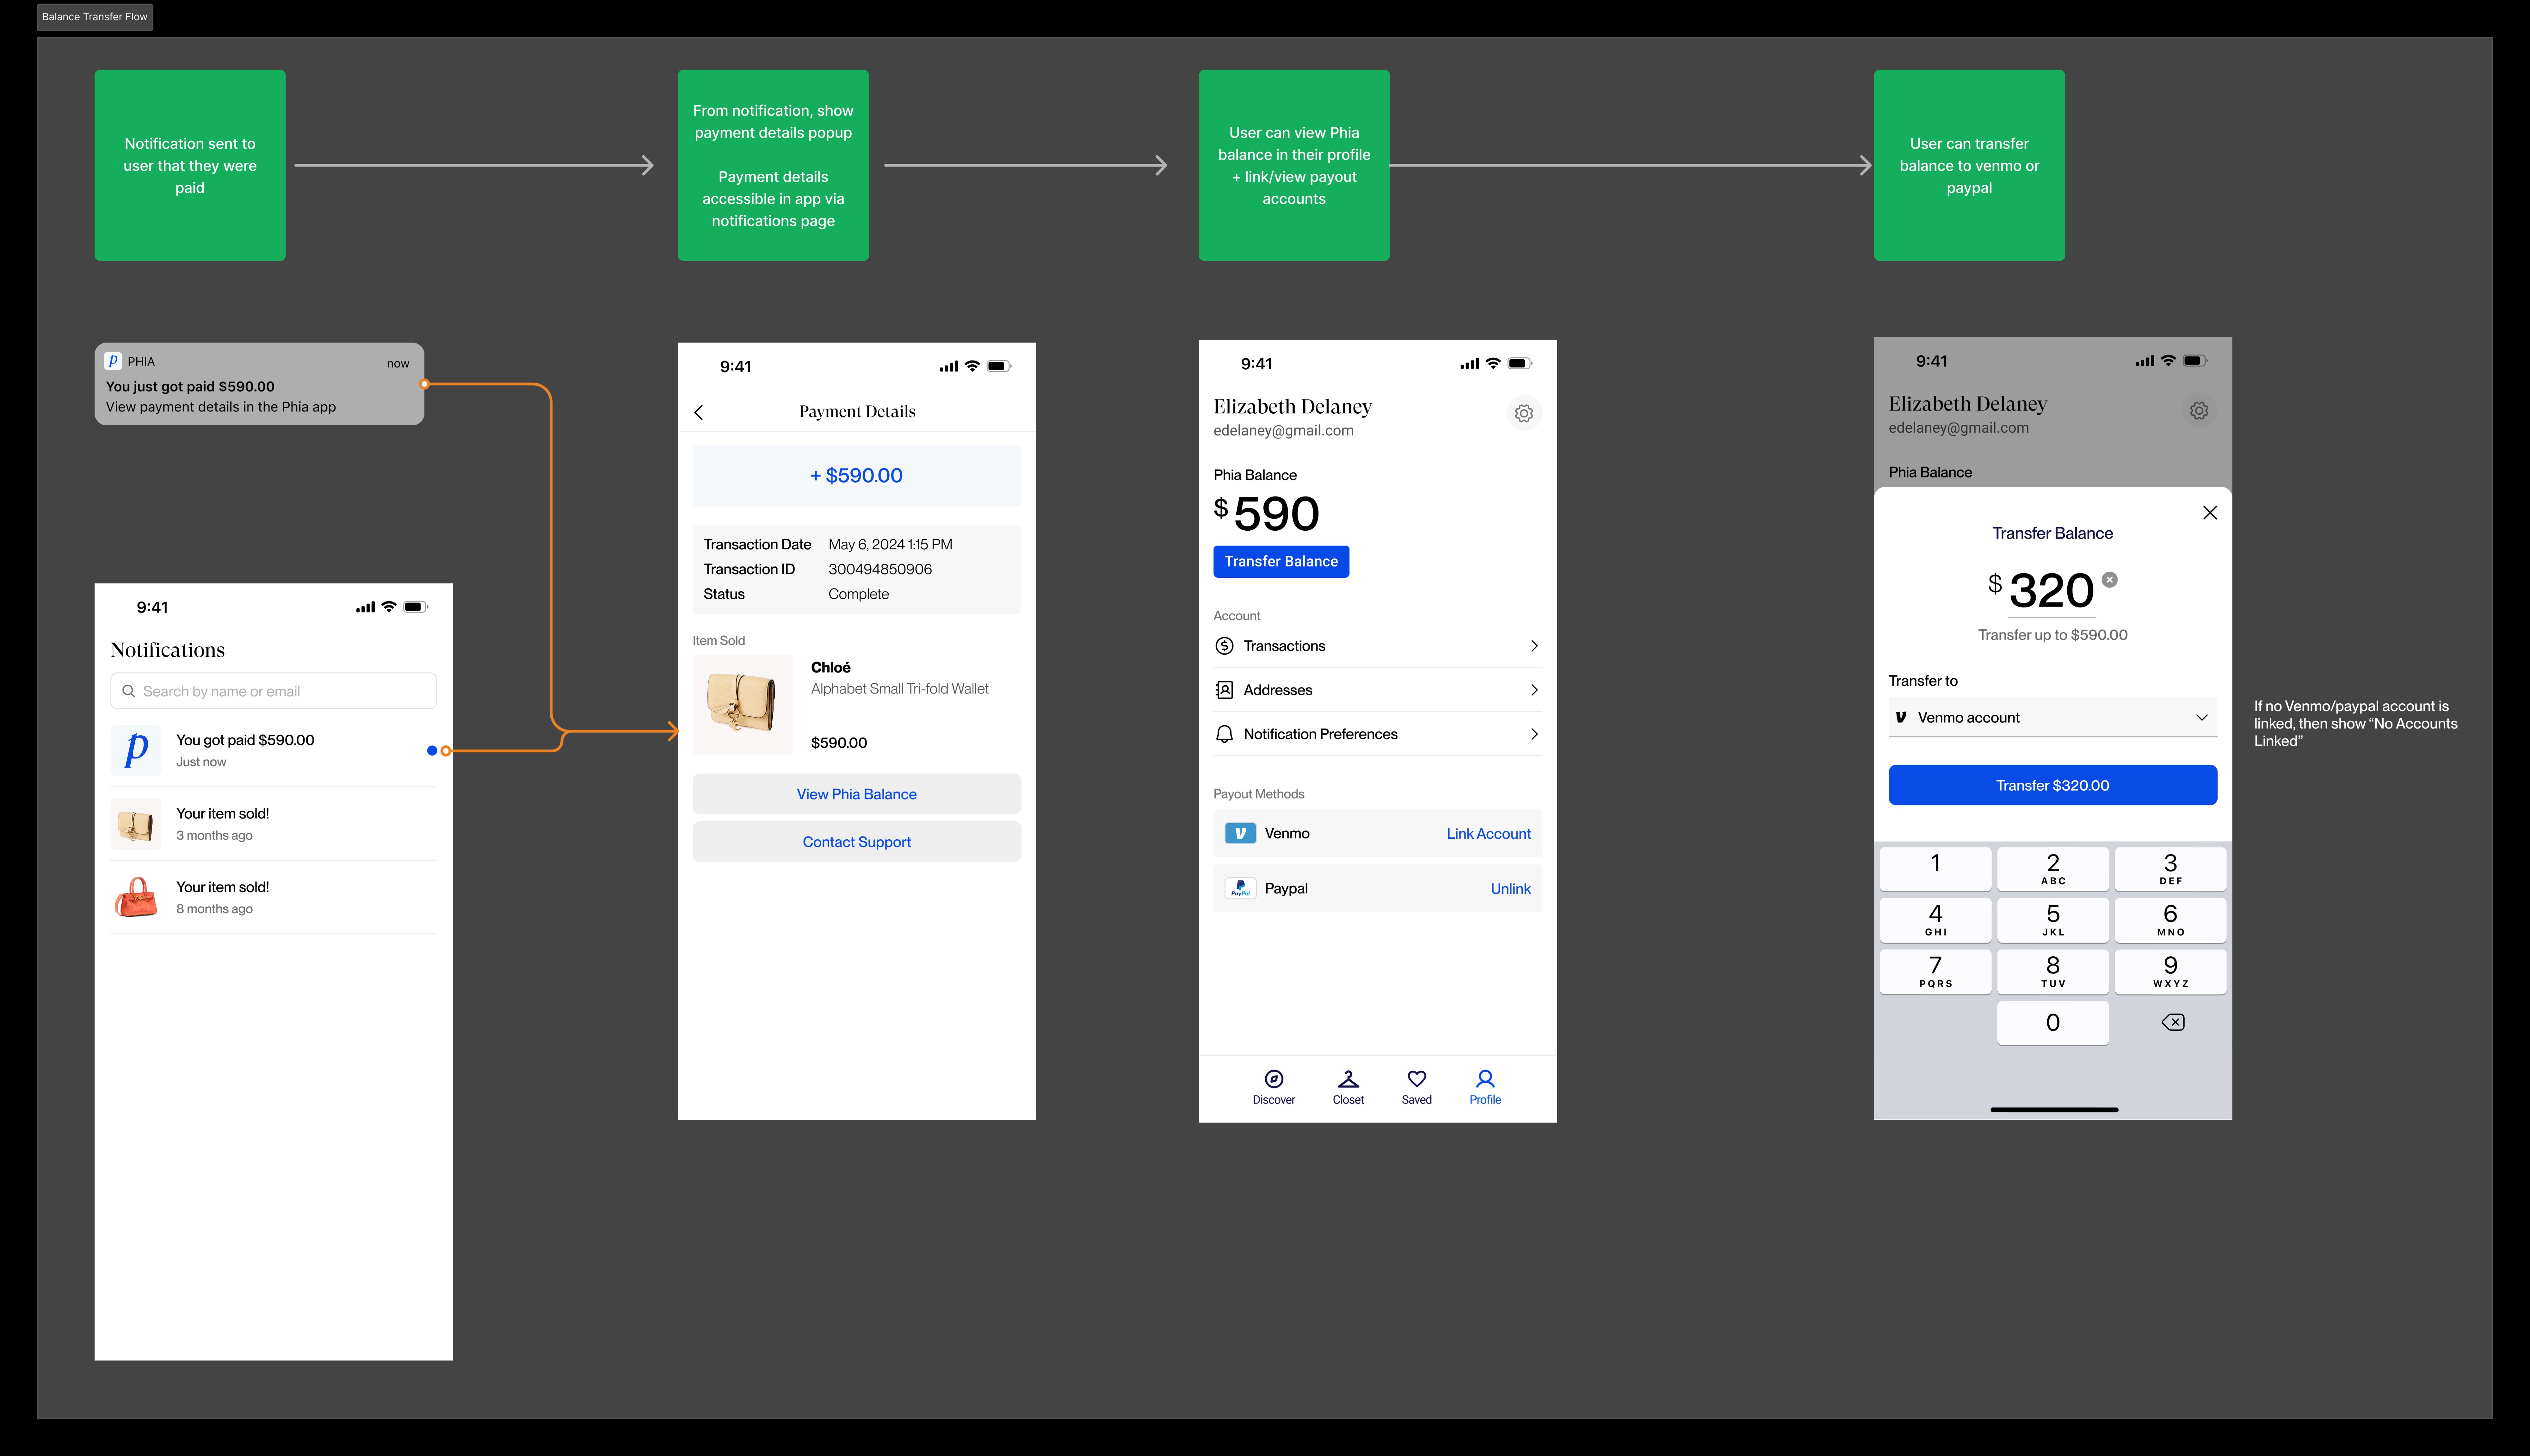Image resolution: width=2530 pixels, height=1456 pixels.
Task: Tap keypad key 6 MNO
Action: [2170, 920]
